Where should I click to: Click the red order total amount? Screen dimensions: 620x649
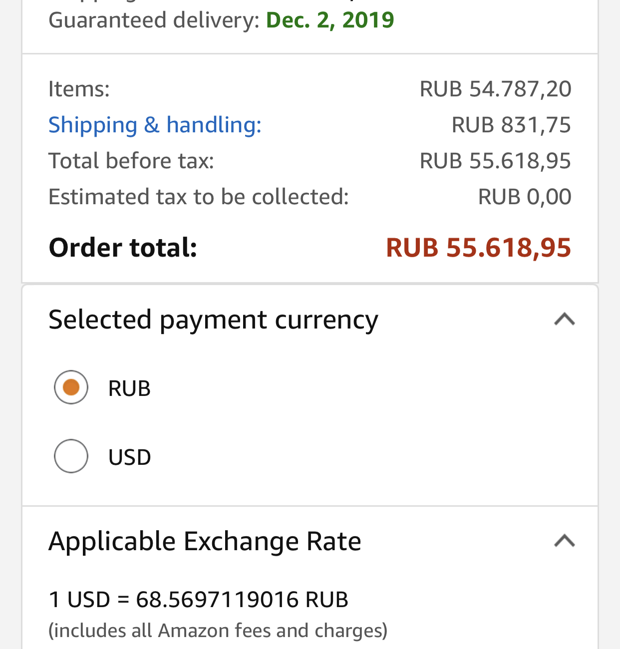tap(478, 248)
